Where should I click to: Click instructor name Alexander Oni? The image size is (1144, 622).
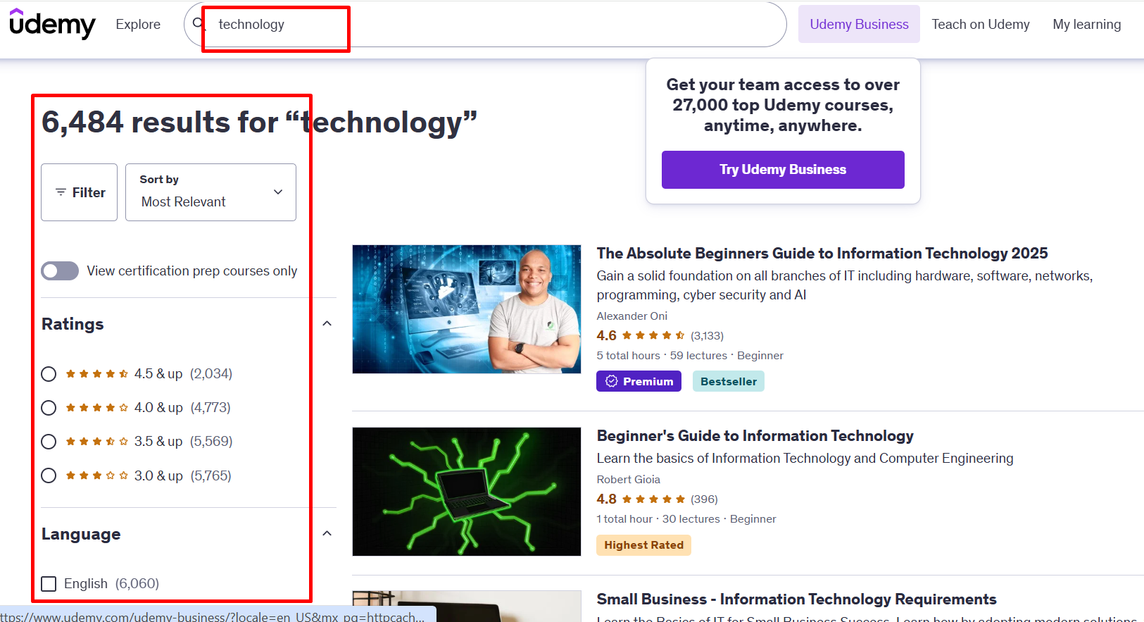pos(631,316)
